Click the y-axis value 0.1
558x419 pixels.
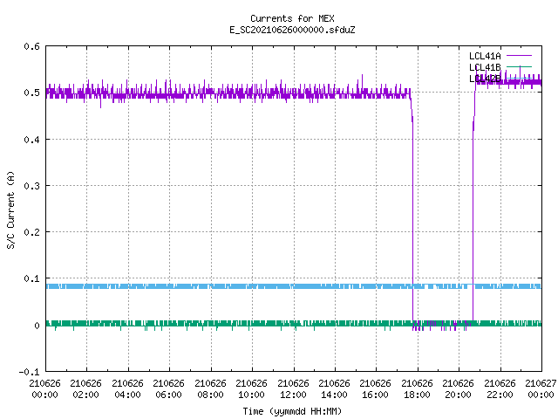pyautogui.click(x=31, y=278)
